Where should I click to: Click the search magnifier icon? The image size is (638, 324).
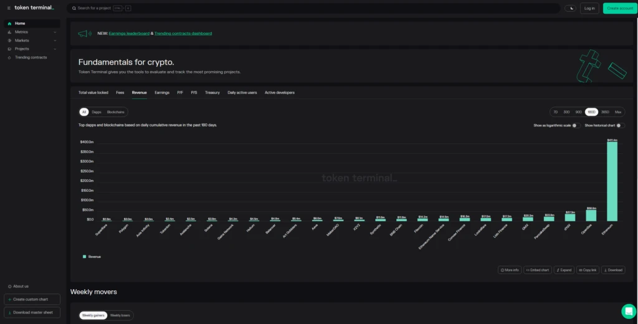(x=74, y=8)
